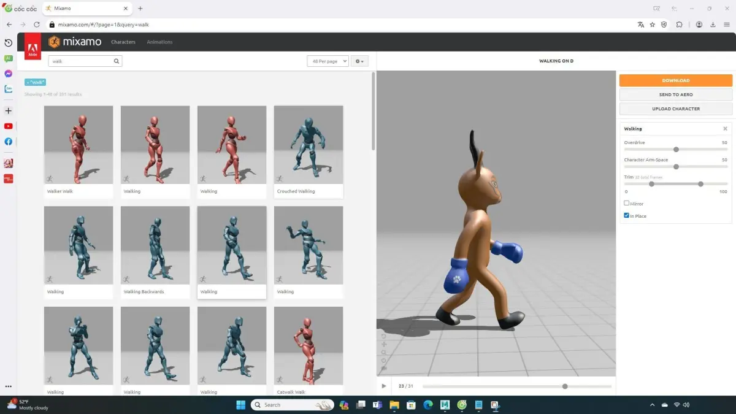The width and height of the screenshot is (736, 414).
Task: Close the Mixamo browser tab
Action: coord(126,9)
